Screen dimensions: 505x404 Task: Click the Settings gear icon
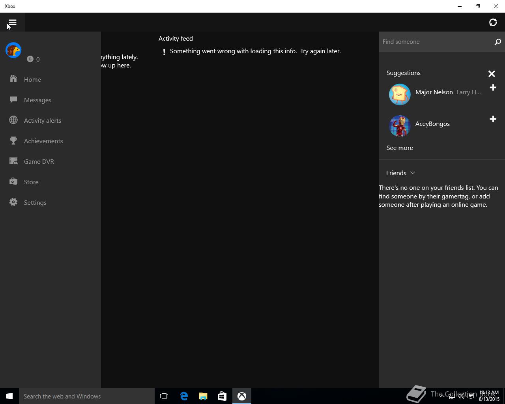coord(13,202)
